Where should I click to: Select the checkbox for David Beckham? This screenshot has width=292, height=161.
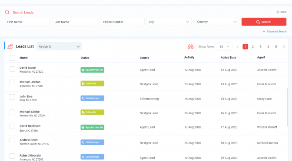pos(12,126)
